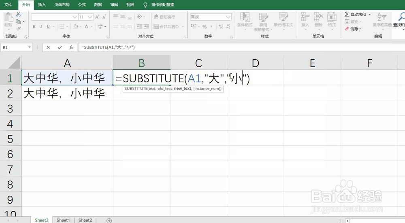This screenshot has width=405, height=223.
Task: Toggle Italic formatting button
Action: point(41,26)
